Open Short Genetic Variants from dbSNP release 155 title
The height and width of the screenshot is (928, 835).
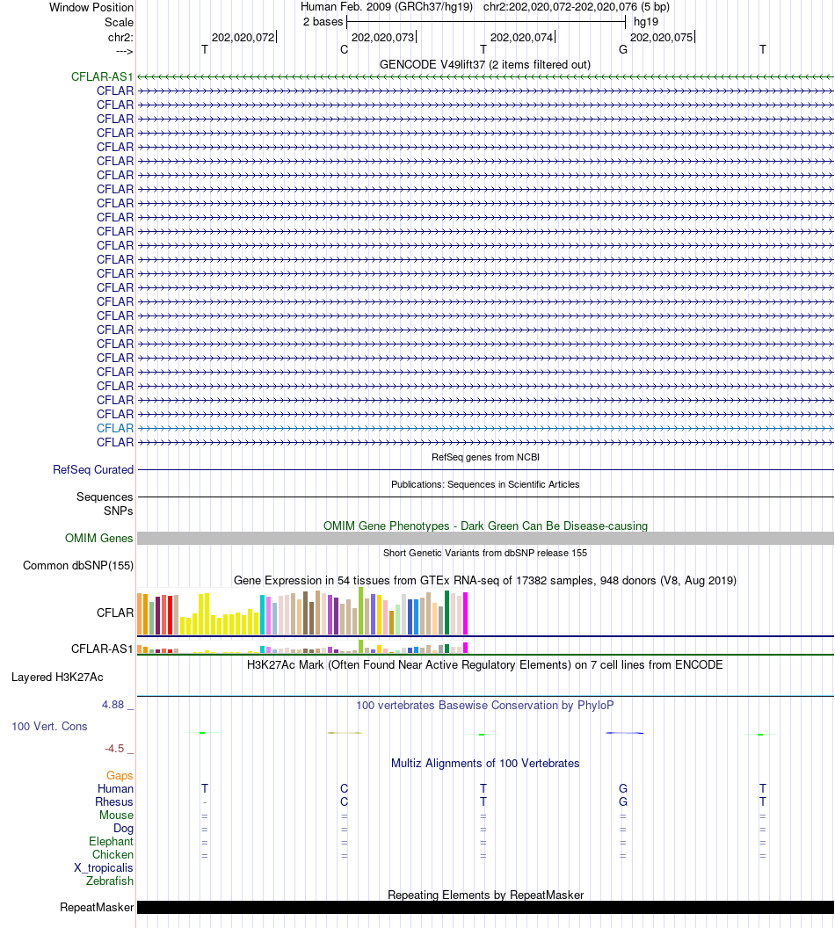pyautogui.click(x=485, y=553)
